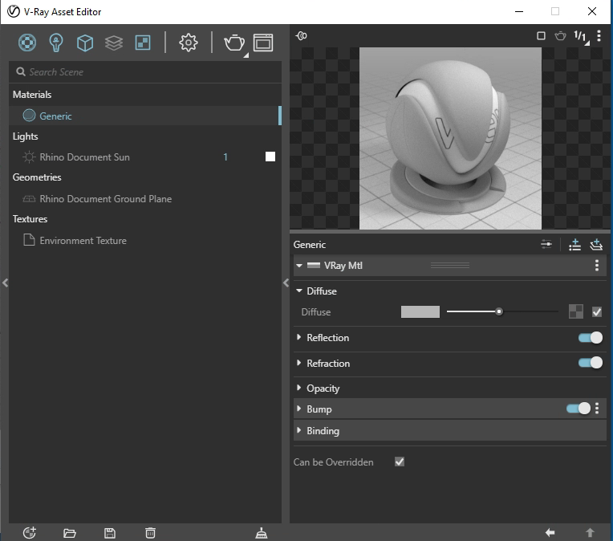Toggle the Bump switch

click(x=578, y=409)
